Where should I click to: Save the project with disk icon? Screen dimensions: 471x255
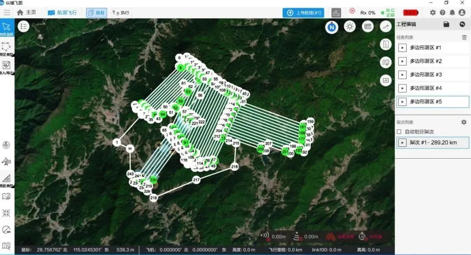(x=447, y=24)
